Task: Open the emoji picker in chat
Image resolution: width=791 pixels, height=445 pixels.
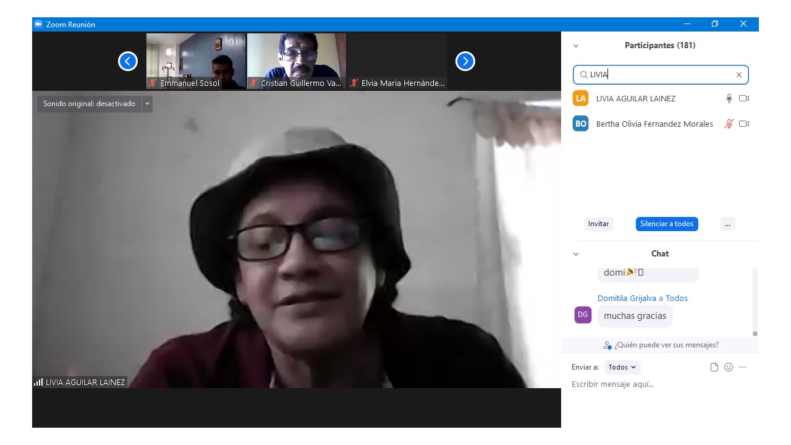Action: point(729,367)
